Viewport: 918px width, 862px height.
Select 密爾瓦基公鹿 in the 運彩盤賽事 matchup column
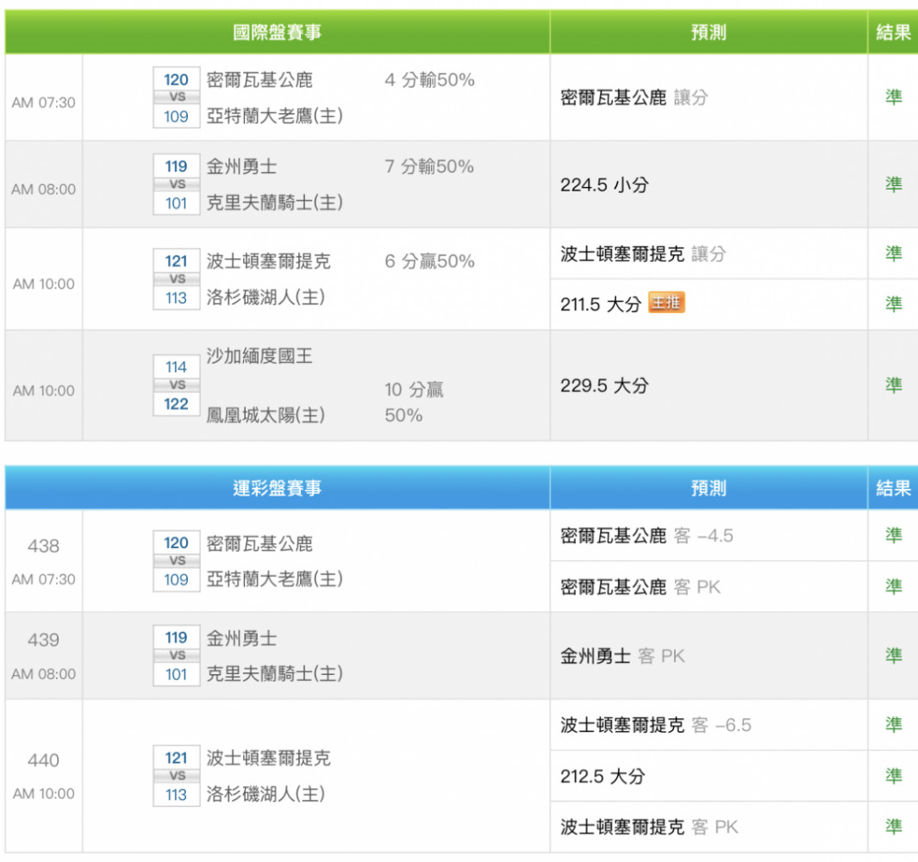pos(259,543)
